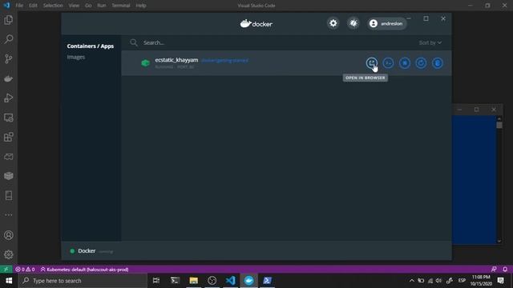
Task: Open Remote Explorer view
Action: click(9, 118)
